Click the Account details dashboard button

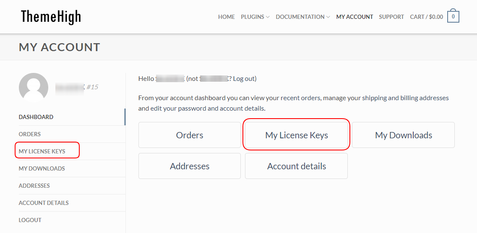click(296, 166)
